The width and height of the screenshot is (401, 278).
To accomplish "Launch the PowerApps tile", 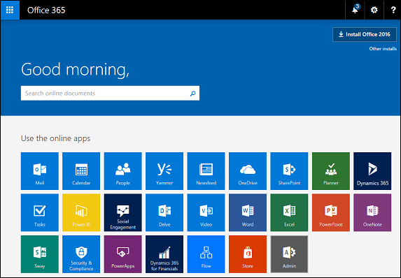I will pos(122,254).
